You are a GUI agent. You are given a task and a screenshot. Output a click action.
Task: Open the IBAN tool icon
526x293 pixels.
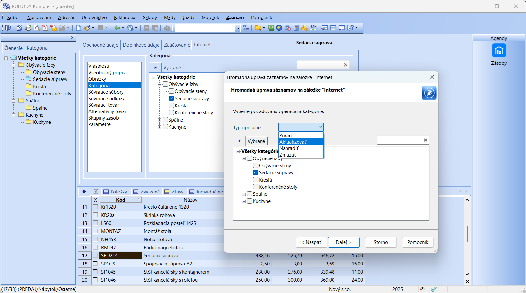coord(313,28)
